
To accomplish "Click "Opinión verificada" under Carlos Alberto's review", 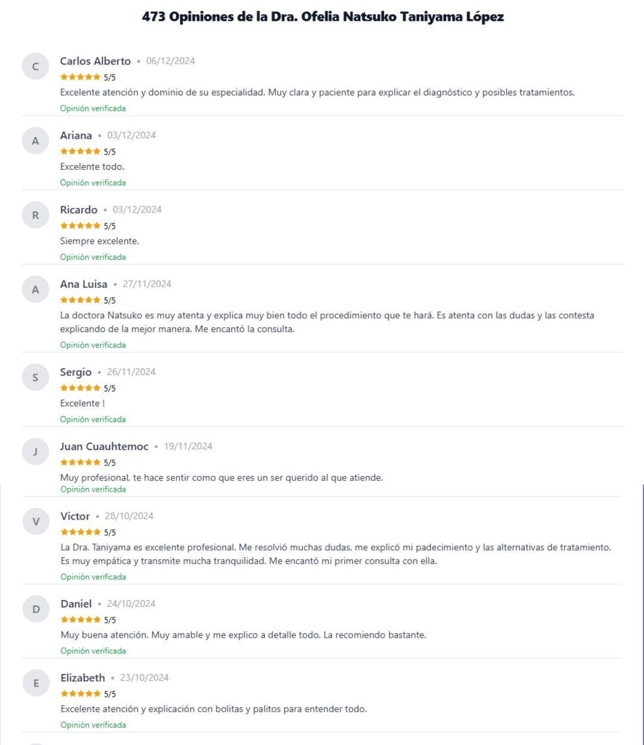I will coord(93,108).
